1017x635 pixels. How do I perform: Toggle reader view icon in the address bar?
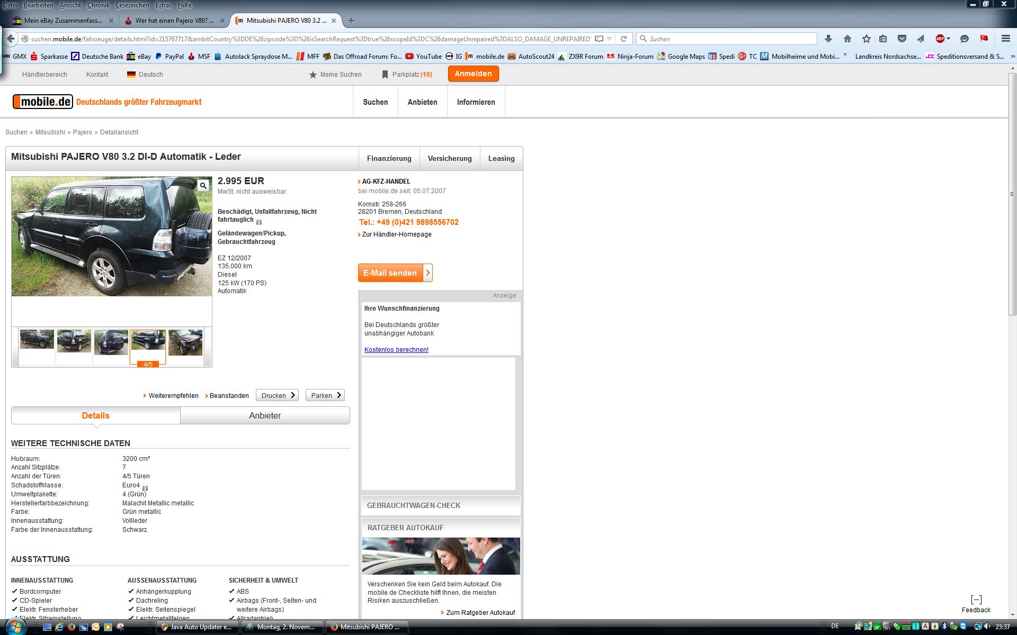click(599, 39)
